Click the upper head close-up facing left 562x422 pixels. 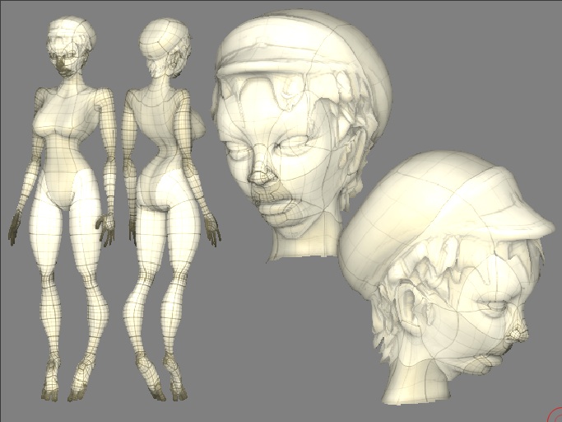coord(300,134)
